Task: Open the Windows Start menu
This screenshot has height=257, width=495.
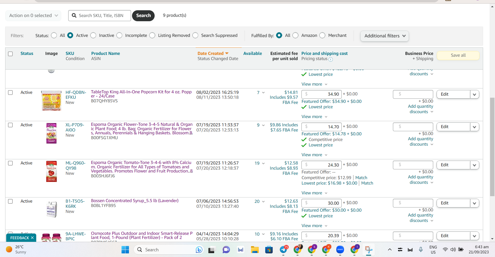Action: click(x=125, y=250)
